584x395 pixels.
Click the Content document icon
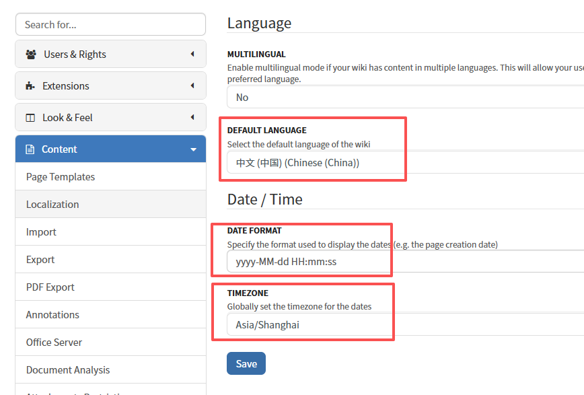pyautogui.click(x=30, y=149)
